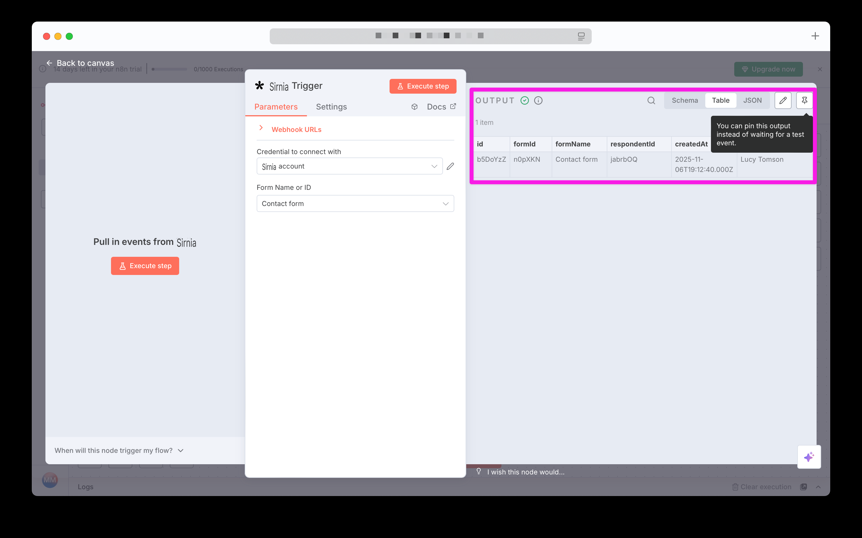Select the Schema output view
The image size is (862, 538).
pyautogui.click(x=685, y=100)
